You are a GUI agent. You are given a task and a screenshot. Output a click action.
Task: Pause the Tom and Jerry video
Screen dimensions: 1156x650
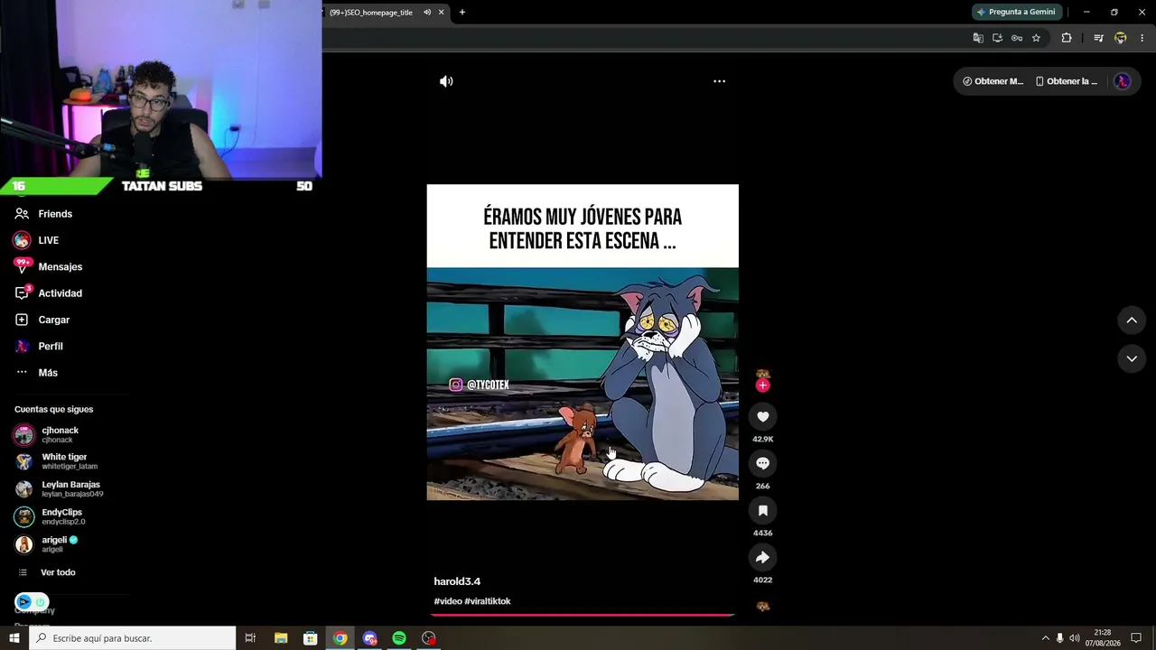click(583, 343)
